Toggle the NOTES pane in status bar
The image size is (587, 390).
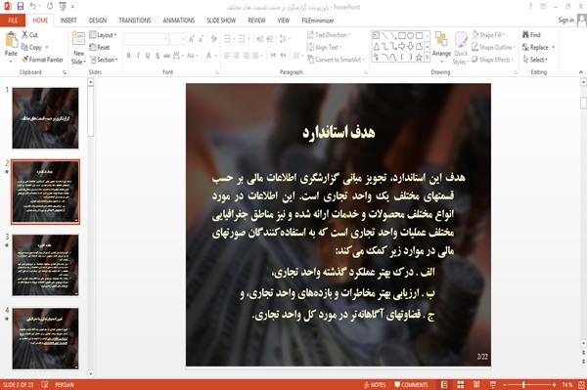[375, 385]
